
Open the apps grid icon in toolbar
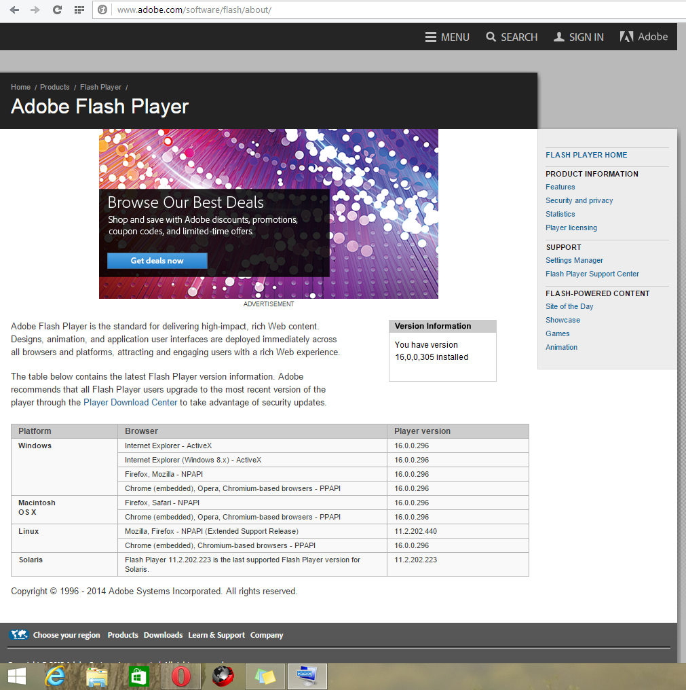(x=79, y=10)
